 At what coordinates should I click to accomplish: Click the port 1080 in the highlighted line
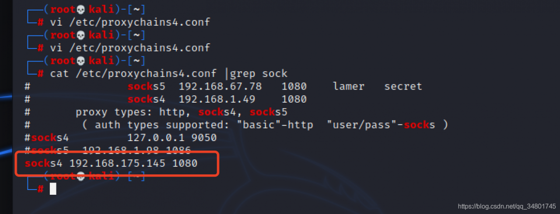(x=185, y=164)
